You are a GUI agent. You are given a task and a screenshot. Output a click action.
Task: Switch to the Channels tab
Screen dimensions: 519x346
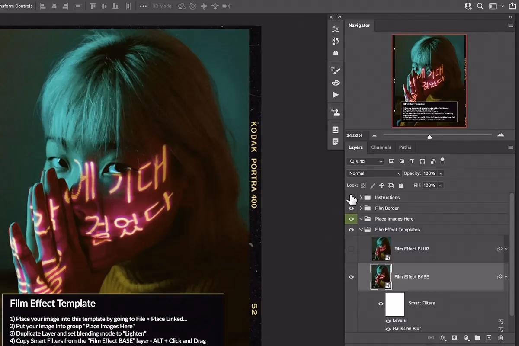pyautogui.click(x=381, y=147)
